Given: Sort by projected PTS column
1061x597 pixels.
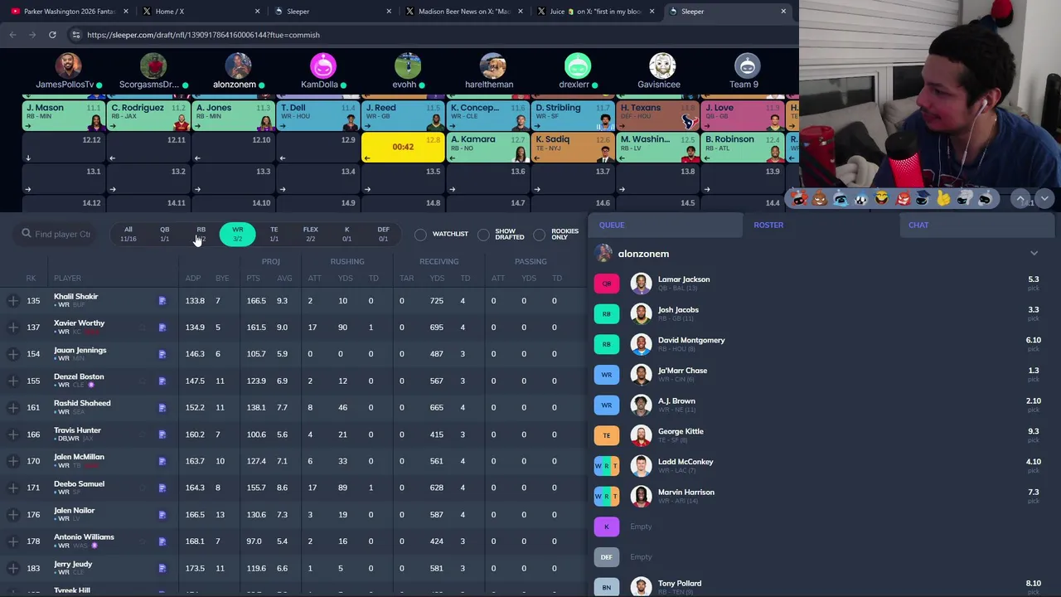Looking at the screenshot, I should [253, 279].
